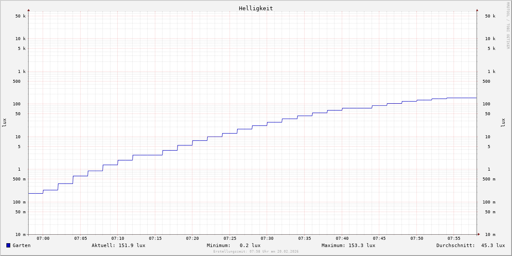This screenshot has height=256, width=512.
Task: Click the red arrow atop the left y-axis
Action: 29,10
